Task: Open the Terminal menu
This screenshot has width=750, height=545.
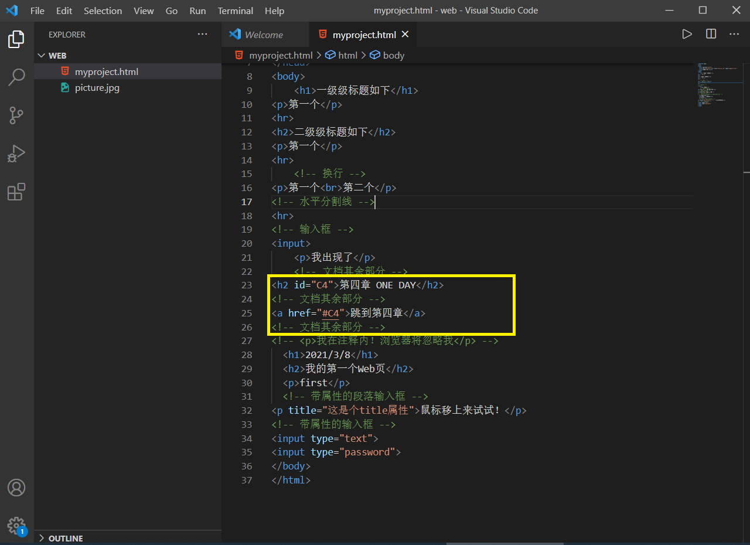Action: [235, 11]
